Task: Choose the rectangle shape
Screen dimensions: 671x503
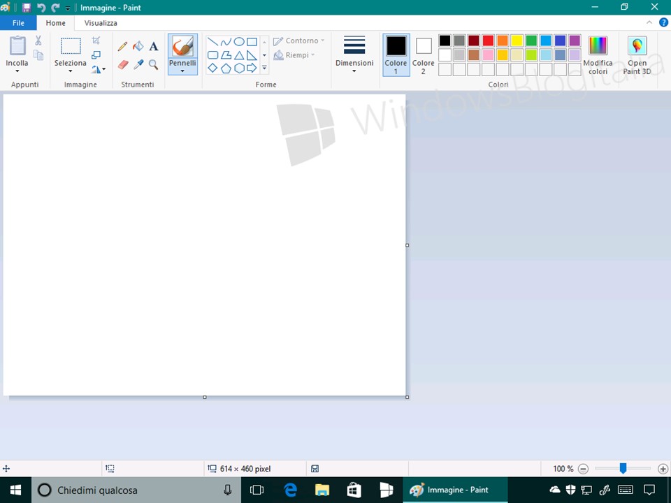Action: [x=252, y=42]
